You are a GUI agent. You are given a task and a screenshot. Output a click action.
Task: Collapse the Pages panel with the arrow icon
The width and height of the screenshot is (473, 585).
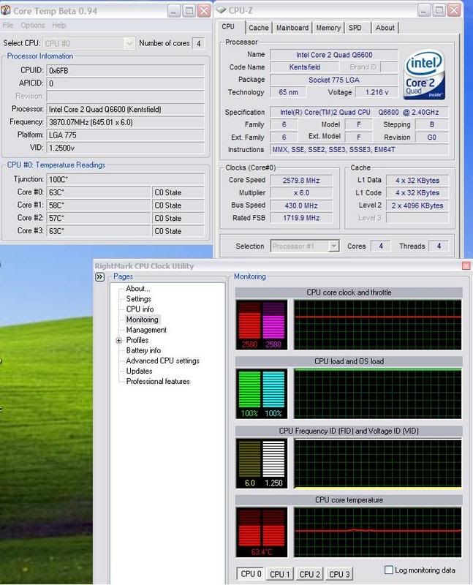(x=100, y=277)
